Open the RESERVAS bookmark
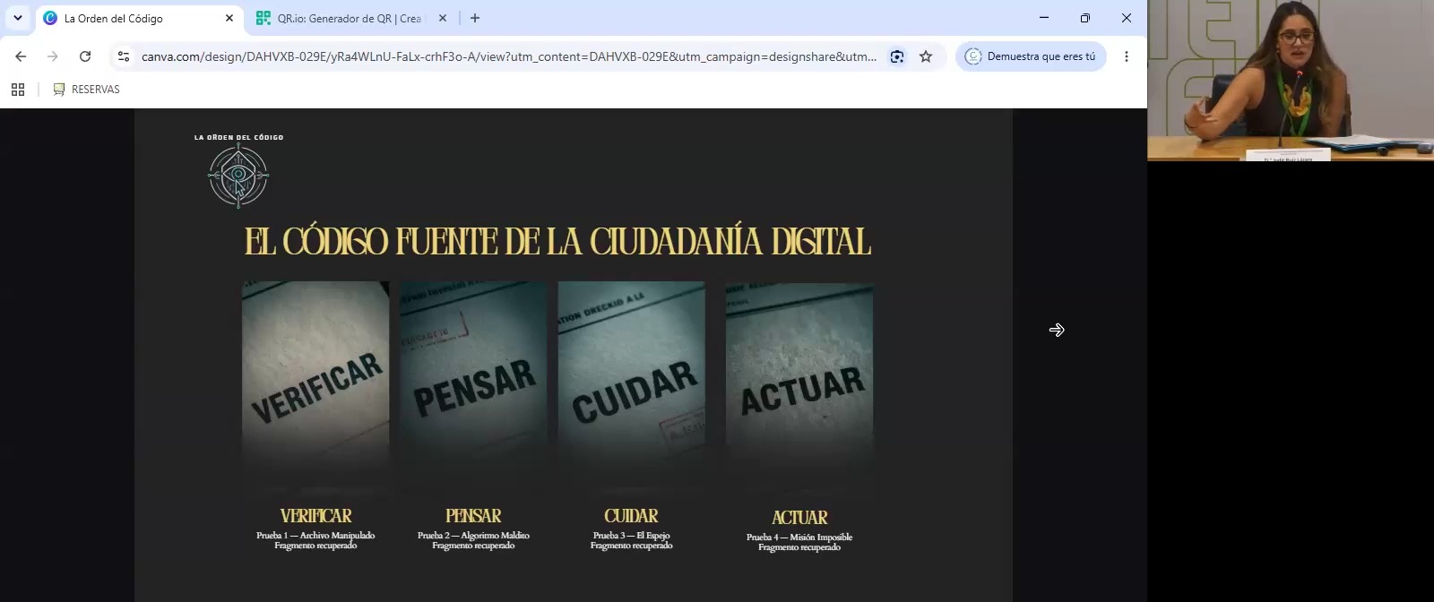The height and width of the screenshot is (602, 1434). [x=86, y=90]
